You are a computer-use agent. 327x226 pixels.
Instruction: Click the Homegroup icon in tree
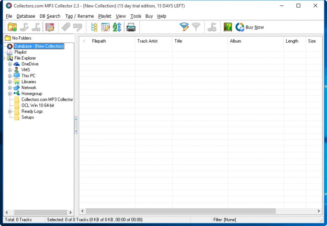(17, 93)
